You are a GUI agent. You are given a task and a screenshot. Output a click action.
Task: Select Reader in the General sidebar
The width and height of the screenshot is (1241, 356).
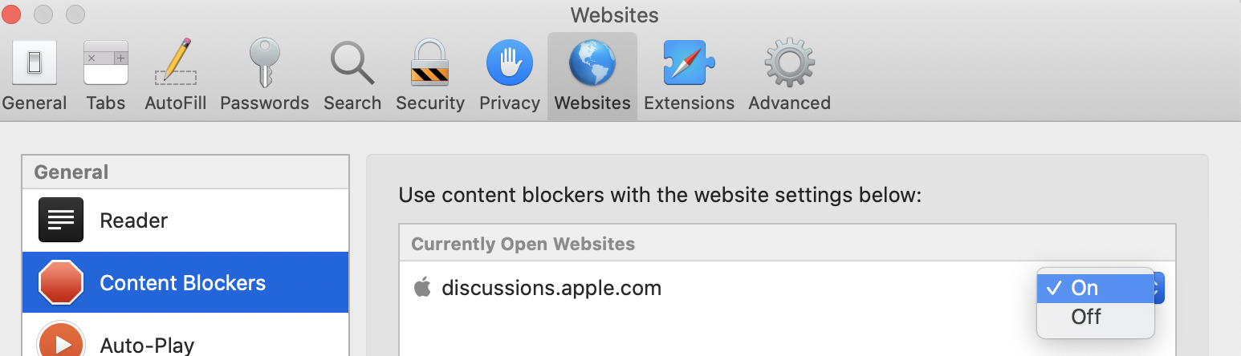coord(133,220)
